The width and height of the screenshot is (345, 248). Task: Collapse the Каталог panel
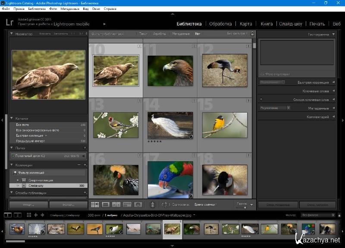click(x=12, y=118)
